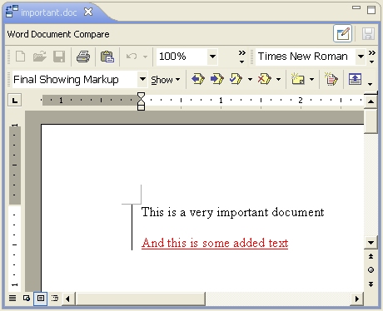Click the red 'And this is some added text'
Viewport: 383px width, 311px height.
(215, 243)
